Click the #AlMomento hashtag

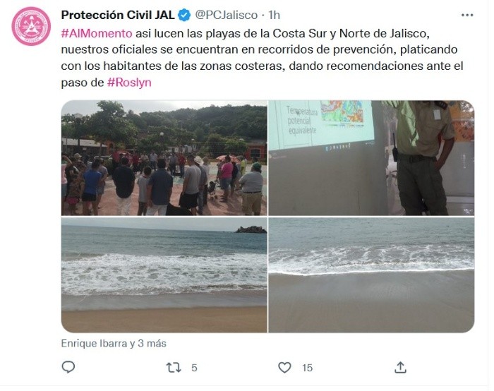coord(97,33)
